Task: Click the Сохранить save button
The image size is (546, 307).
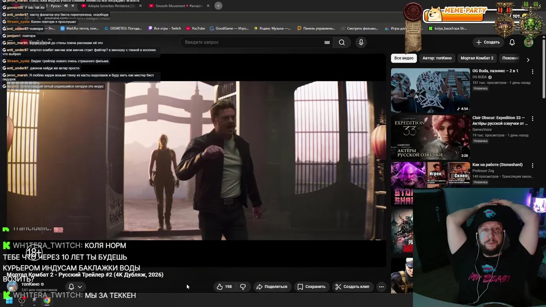Action: point(311,287)
